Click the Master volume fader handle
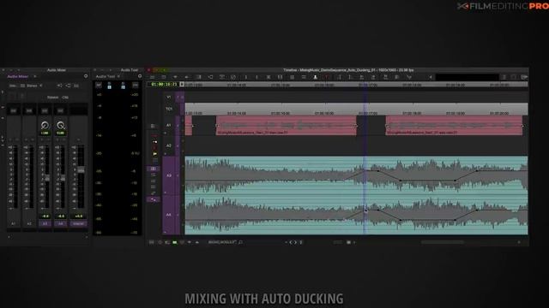 pyautogui.click(x=81, y=170)
